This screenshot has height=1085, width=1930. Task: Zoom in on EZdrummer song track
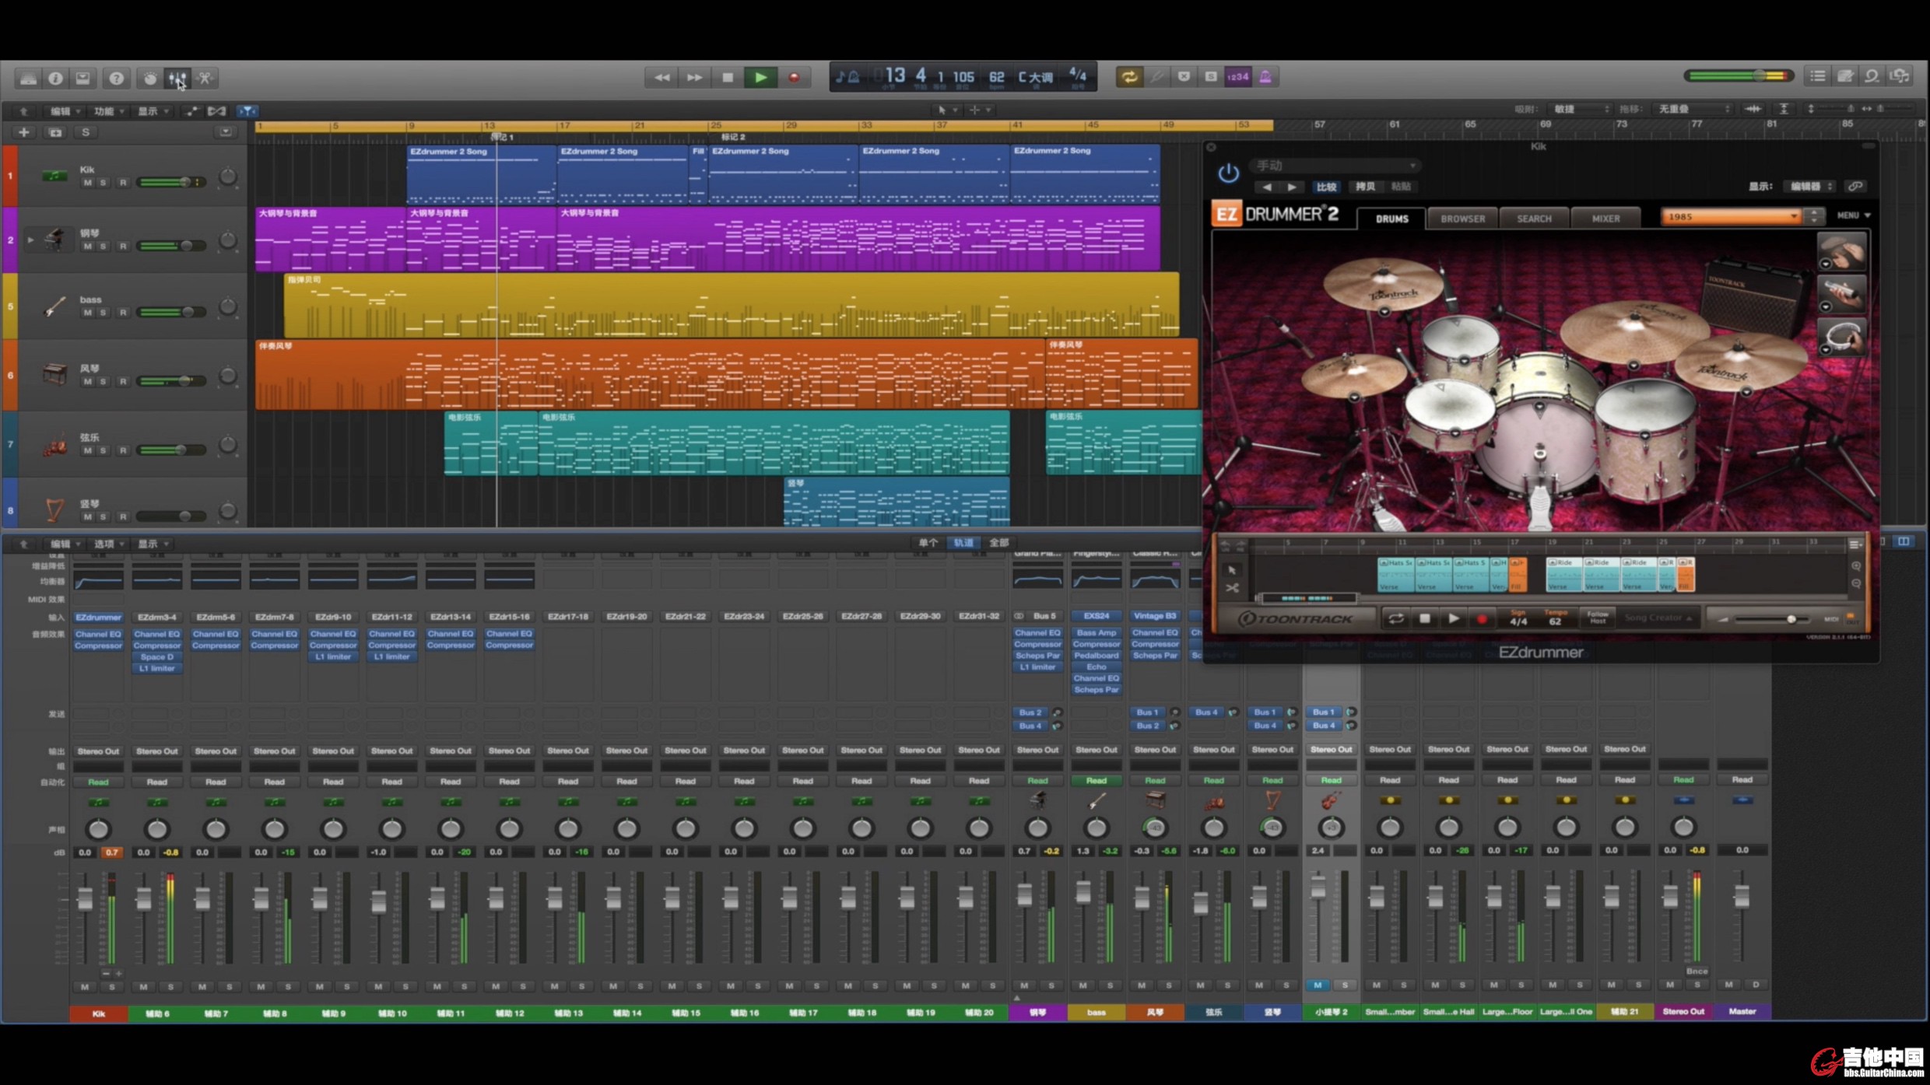(1856, 567)
